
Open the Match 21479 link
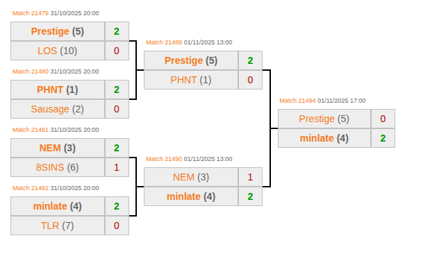31,13
